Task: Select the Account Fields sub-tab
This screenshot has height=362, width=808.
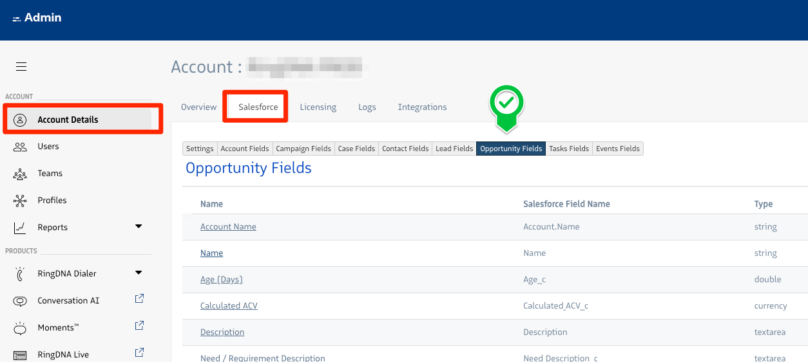Action: coord(245,149)
